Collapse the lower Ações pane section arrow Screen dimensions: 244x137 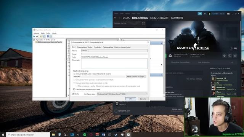161,75
